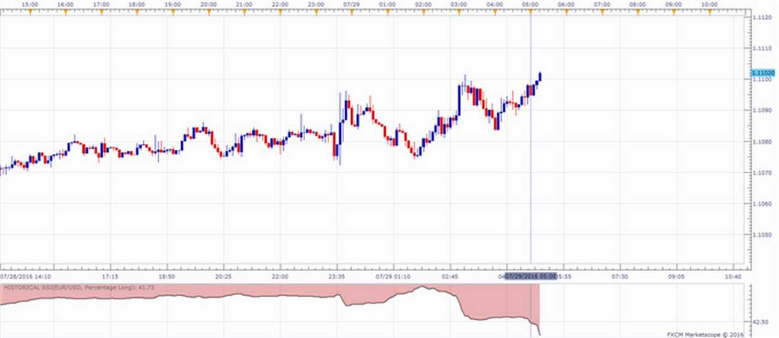This screenshot has width=779, height=338.
Task: Click the 10:40 bottom axis label
Action: (x=734, y=276)
